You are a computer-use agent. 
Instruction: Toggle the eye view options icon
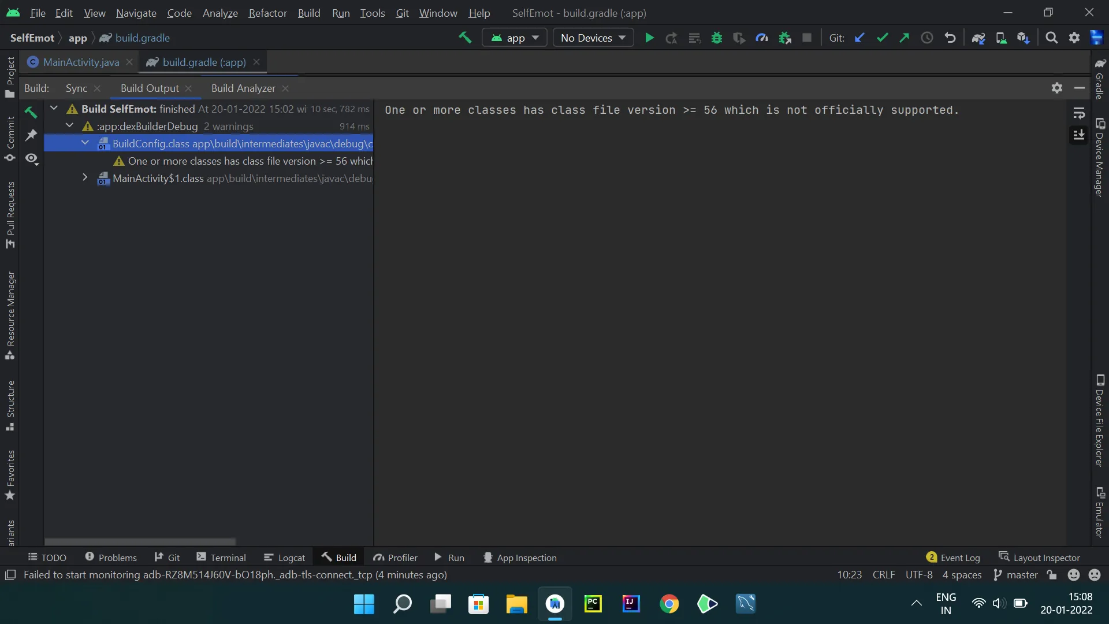pos(31,158)
